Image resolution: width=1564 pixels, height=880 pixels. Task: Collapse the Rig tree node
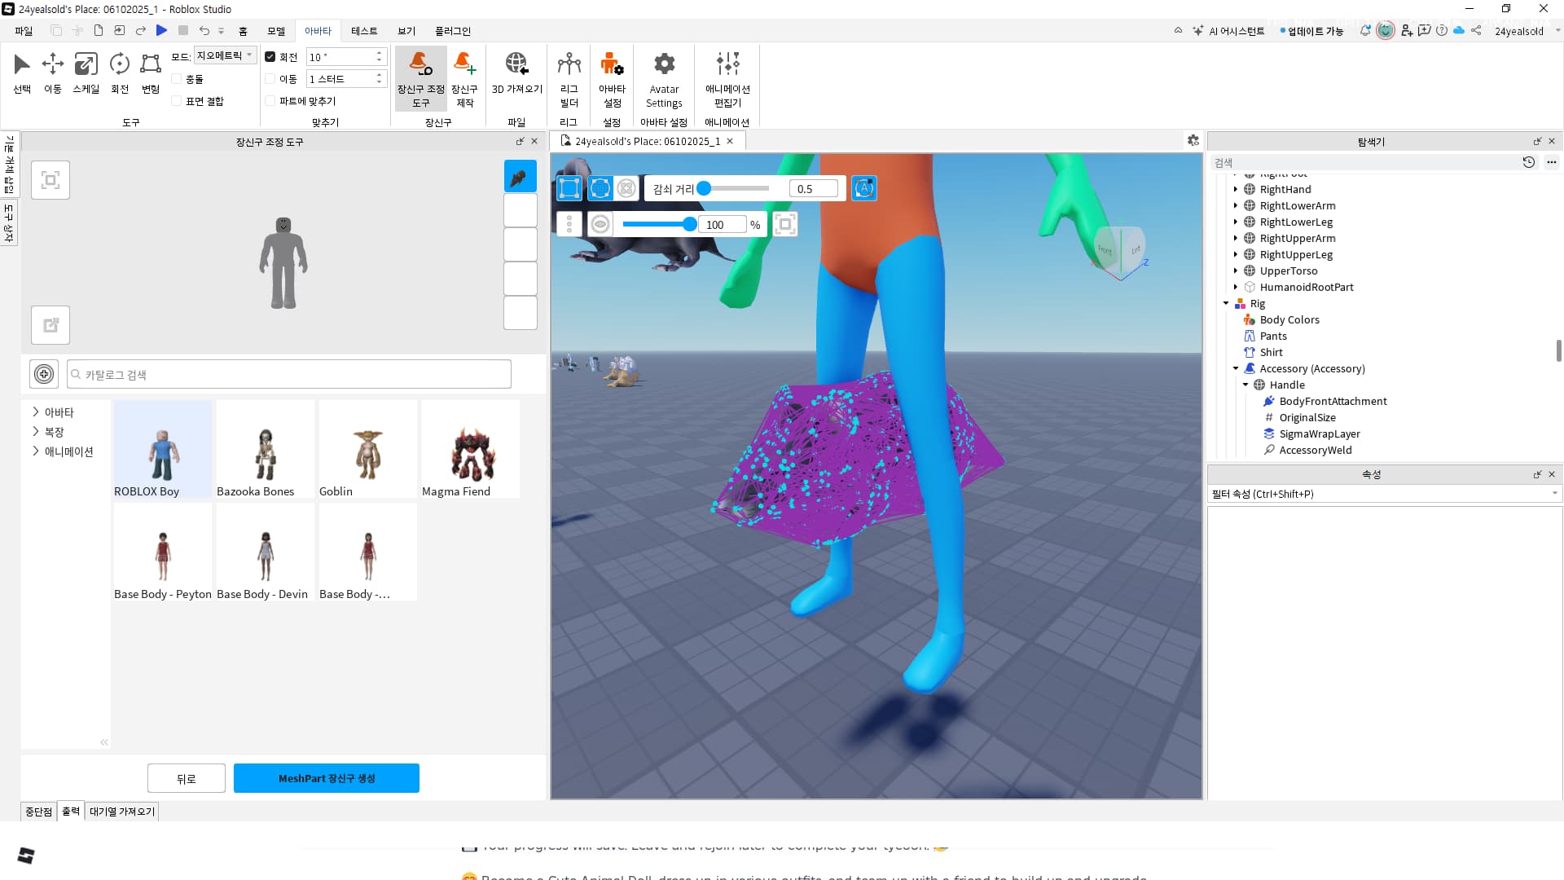pyautogui.click(x=1226, y=303)
